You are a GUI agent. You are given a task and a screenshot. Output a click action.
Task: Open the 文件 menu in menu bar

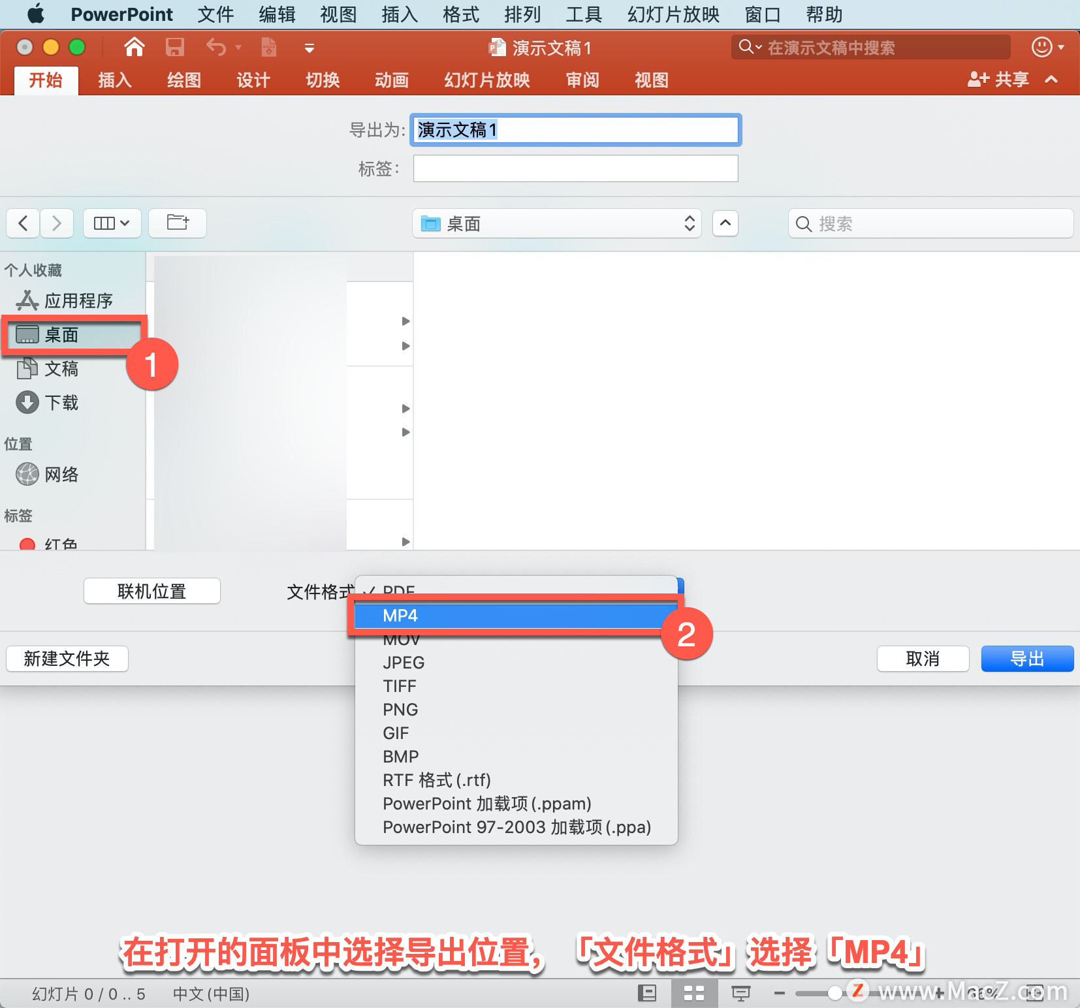point(215,14)
